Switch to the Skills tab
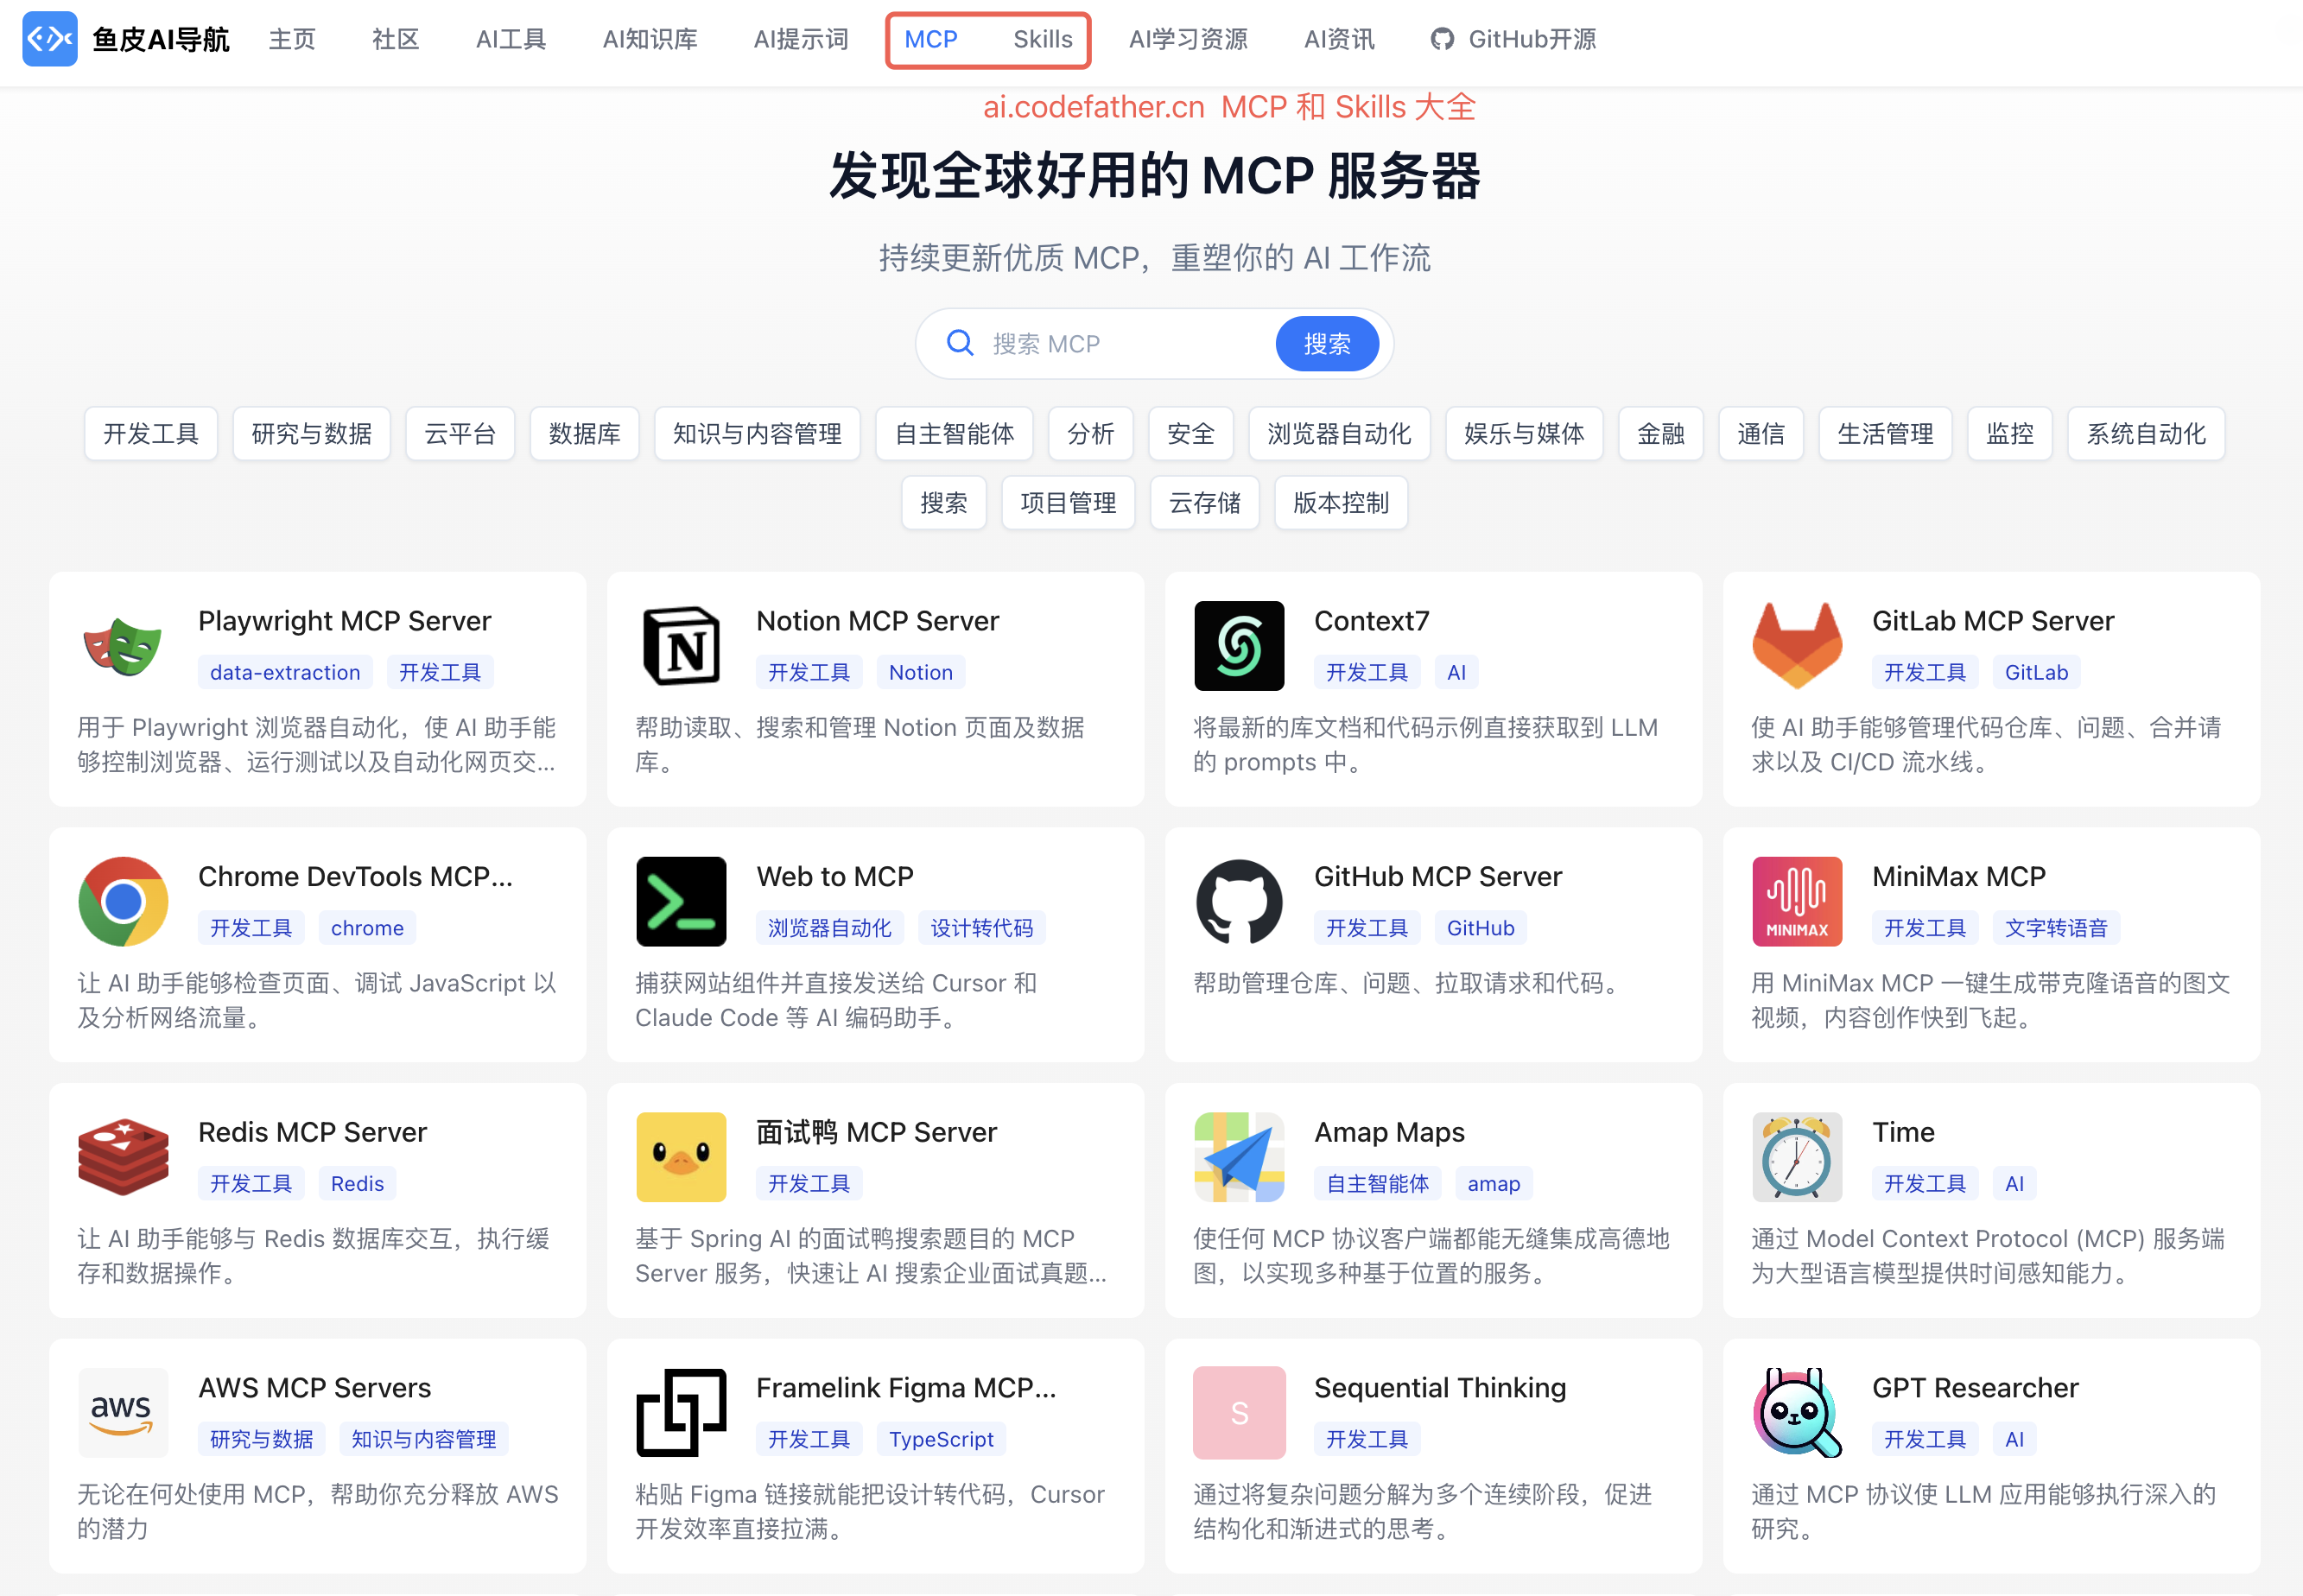This screenshot has height=1596, width=2303. click(x=1042, y=39)
